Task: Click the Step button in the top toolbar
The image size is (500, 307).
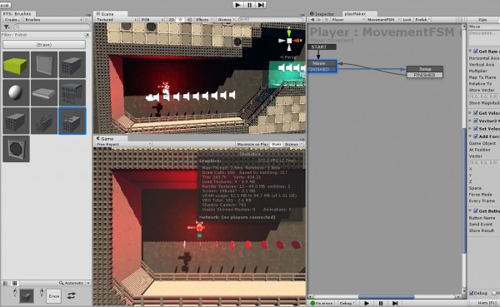Action: (261, 5)
